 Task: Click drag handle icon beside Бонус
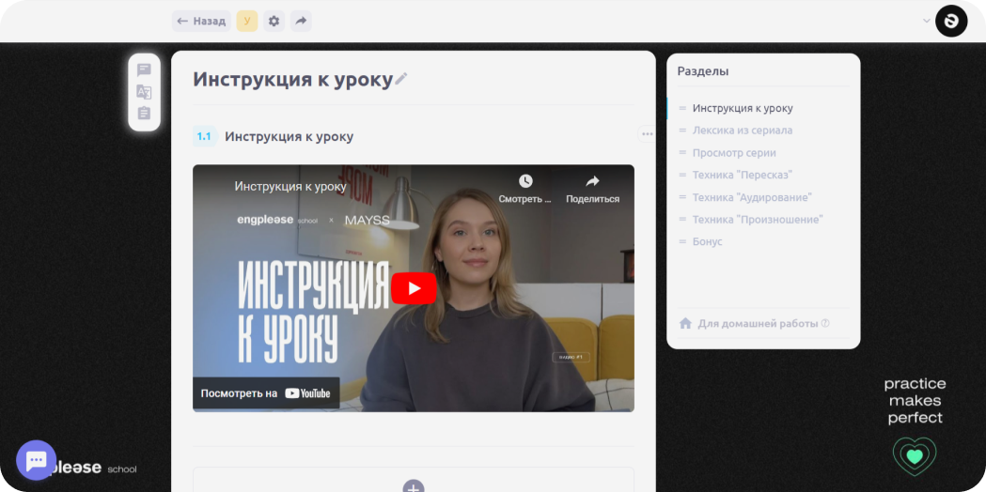pos(682,241)
